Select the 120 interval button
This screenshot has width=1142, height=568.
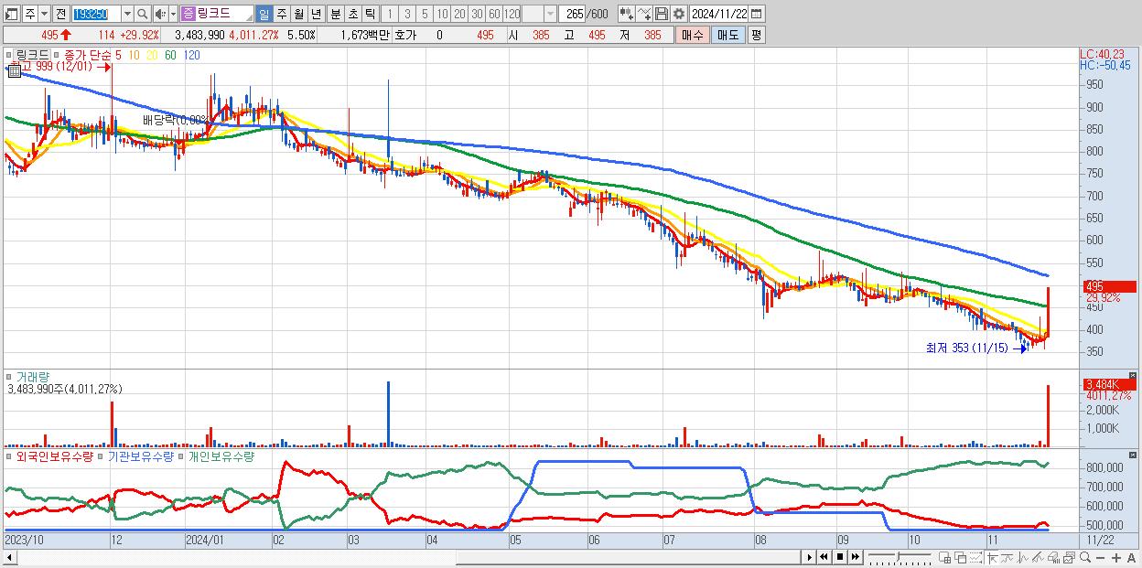click(512, 14)
